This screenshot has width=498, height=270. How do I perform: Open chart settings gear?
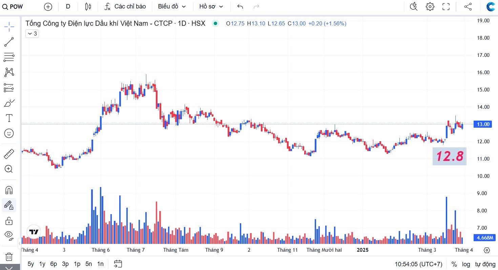(x=430, y=6)
